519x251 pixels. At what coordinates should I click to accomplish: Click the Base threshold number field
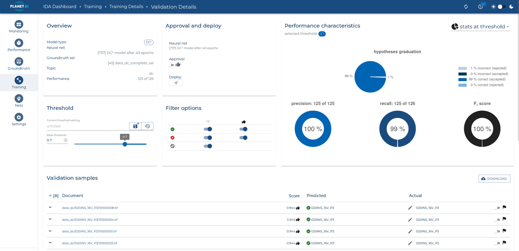[x=55, y=140]
